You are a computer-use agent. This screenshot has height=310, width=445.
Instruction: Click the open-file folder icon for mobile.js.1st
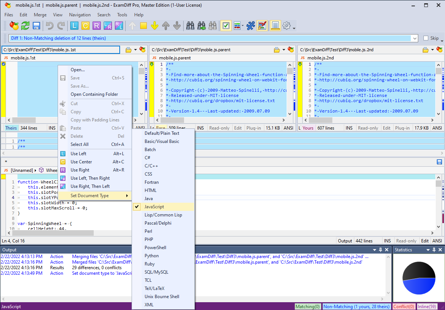click(129, 50)
